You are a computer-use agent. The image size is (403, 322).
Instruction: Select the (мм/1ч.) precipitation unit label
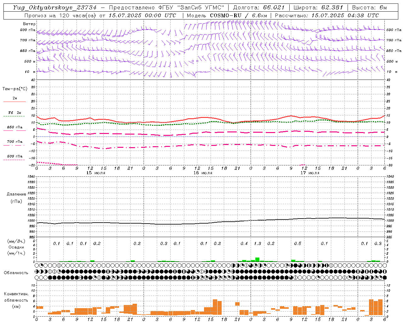tap(16, 253)
